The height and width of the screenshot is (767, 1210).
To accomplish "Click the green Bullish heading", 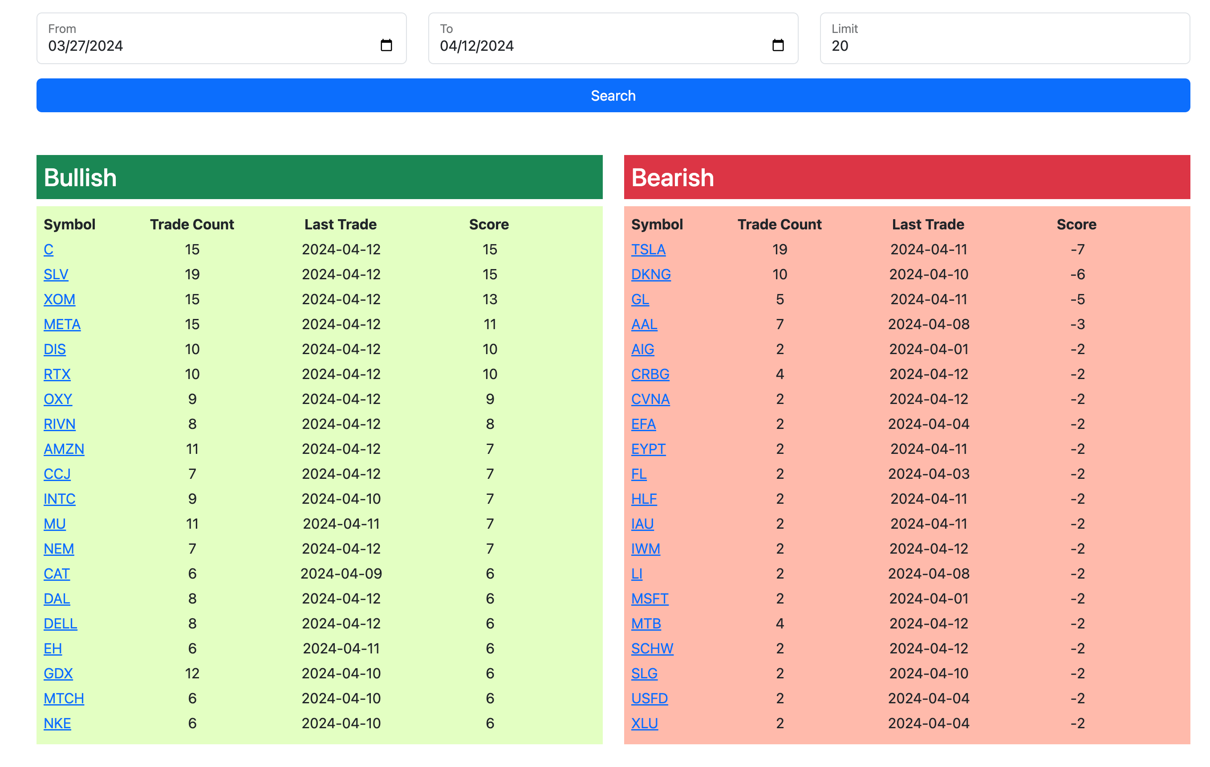I will pos(81,177).
